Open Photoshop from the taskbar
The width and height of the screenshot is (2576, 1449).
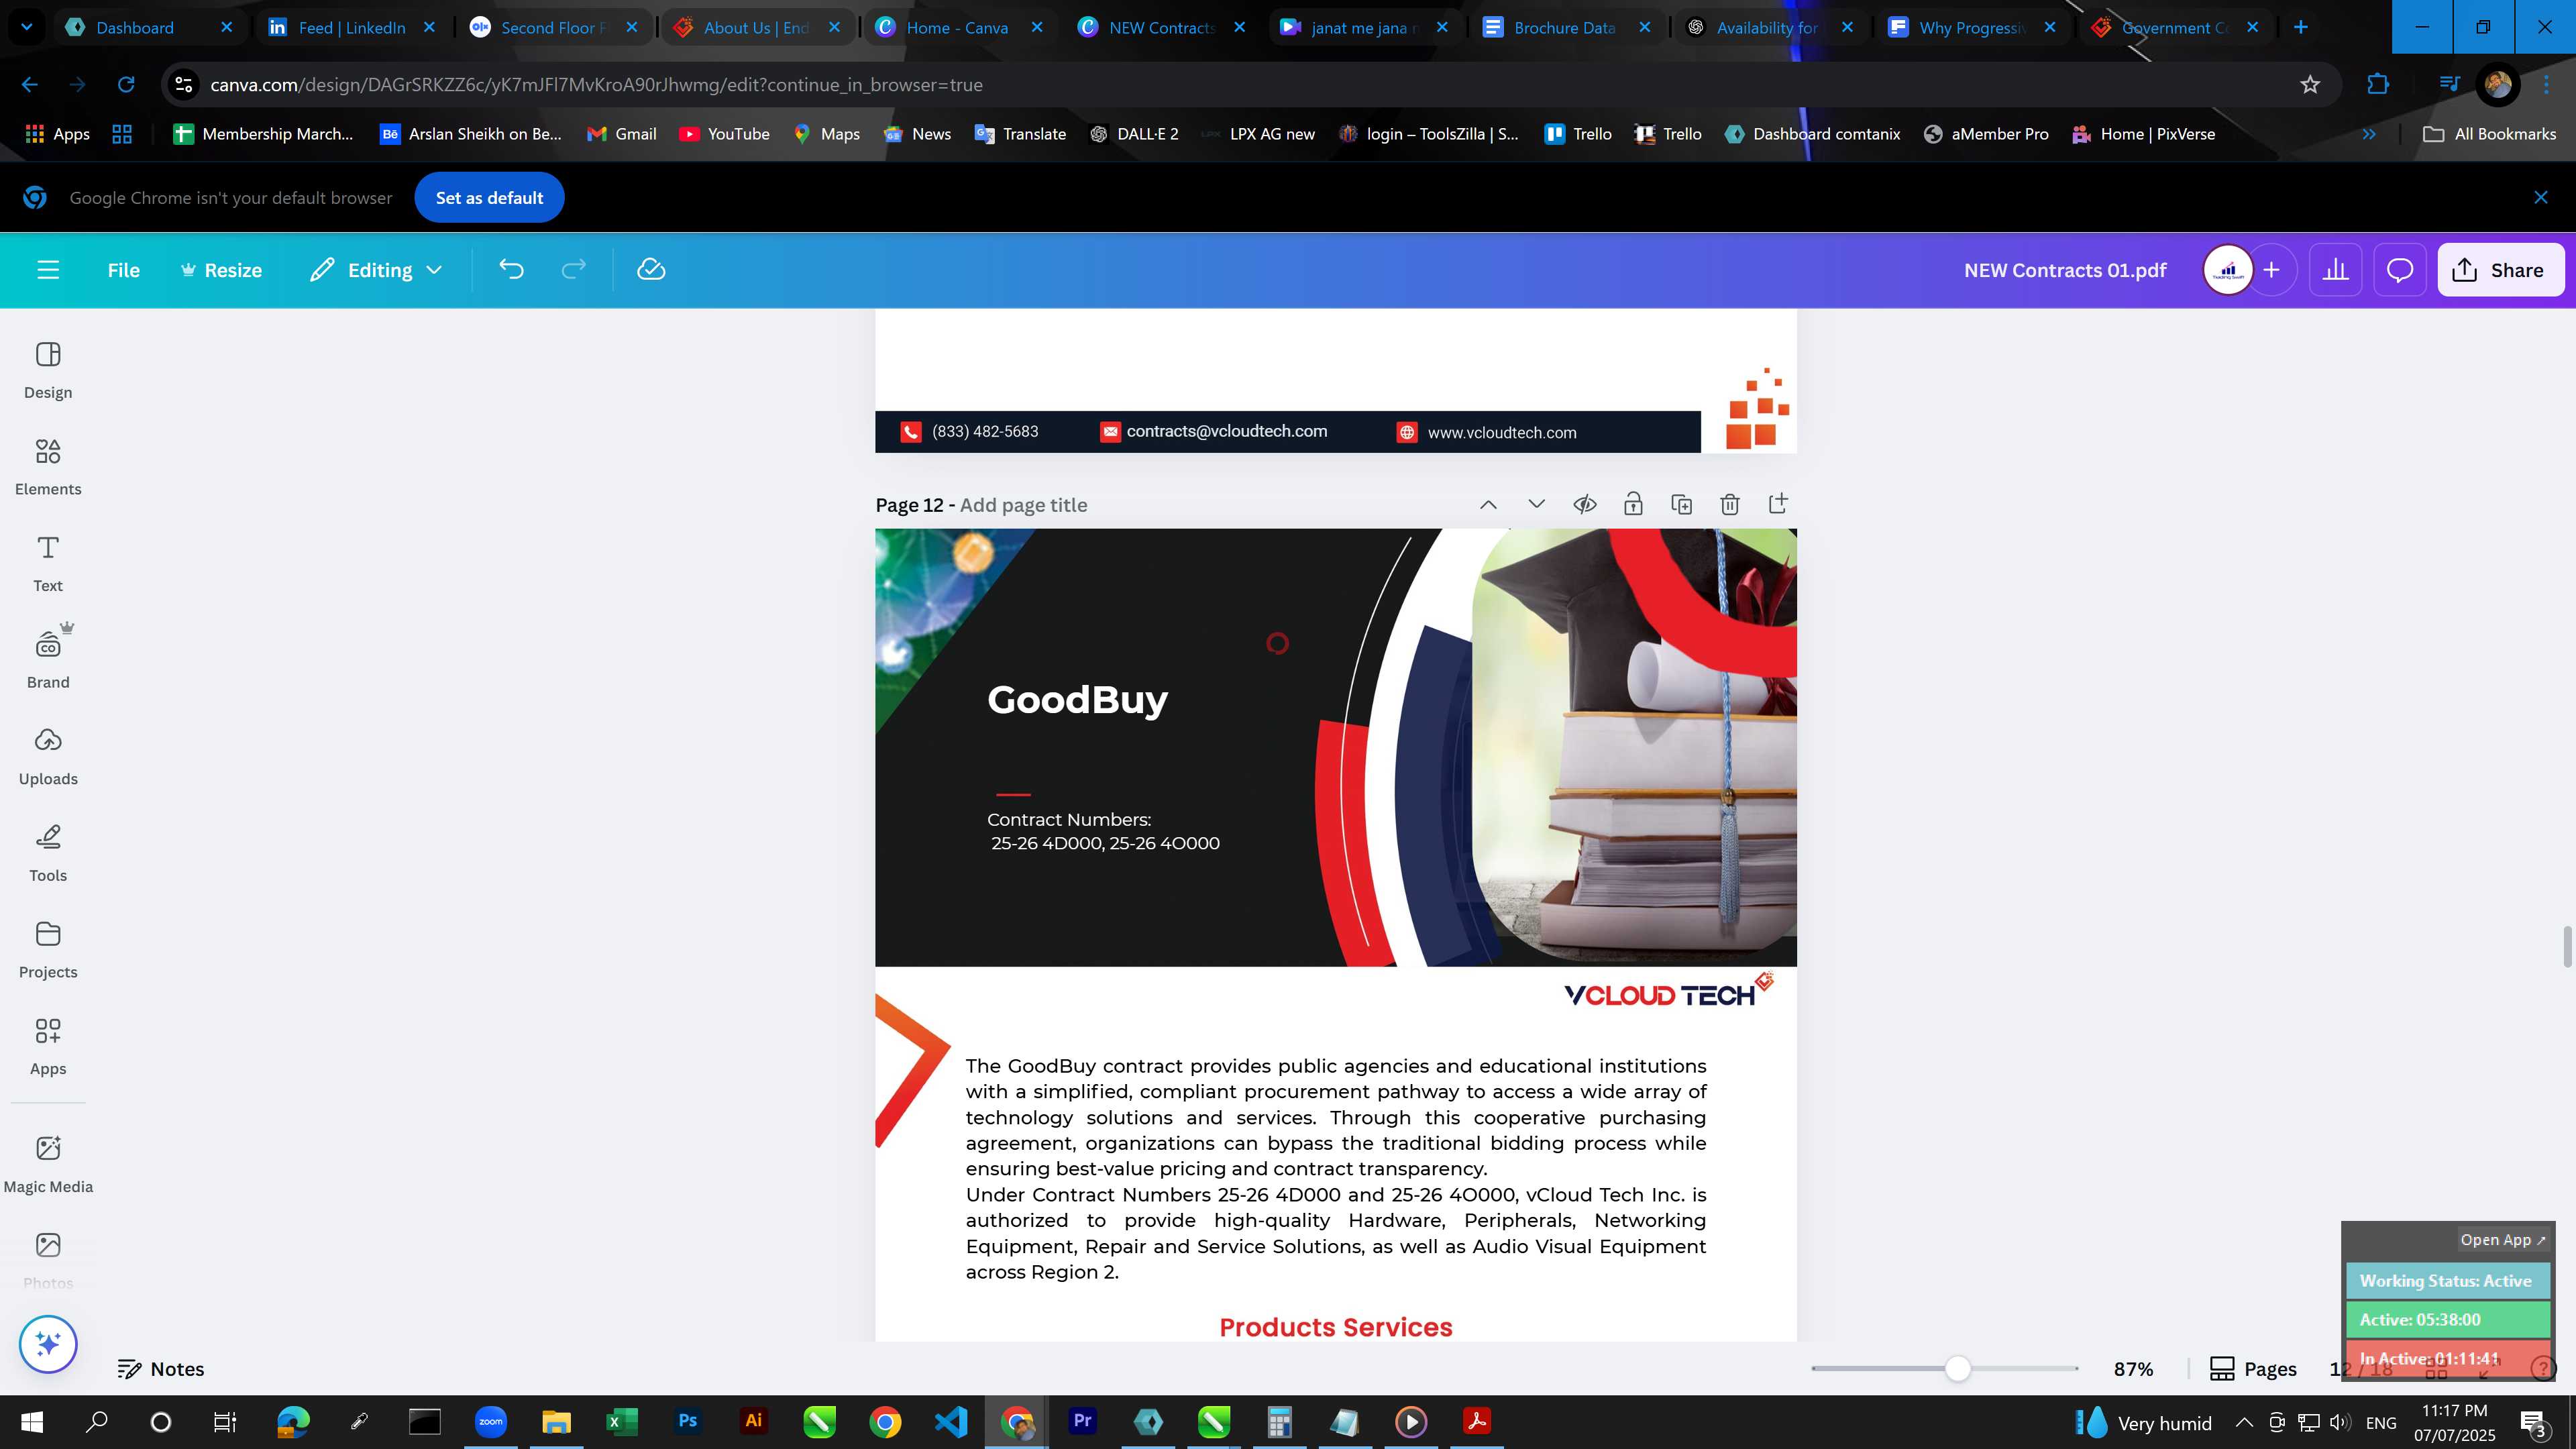[x=688, y=1422]
